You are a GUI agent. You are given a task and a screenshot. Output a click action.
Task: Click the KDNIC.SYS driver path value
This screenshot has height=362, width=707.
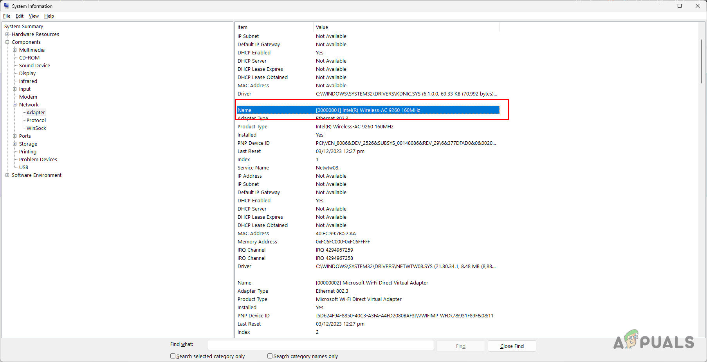pyautogui.click(x=406, y=94)
